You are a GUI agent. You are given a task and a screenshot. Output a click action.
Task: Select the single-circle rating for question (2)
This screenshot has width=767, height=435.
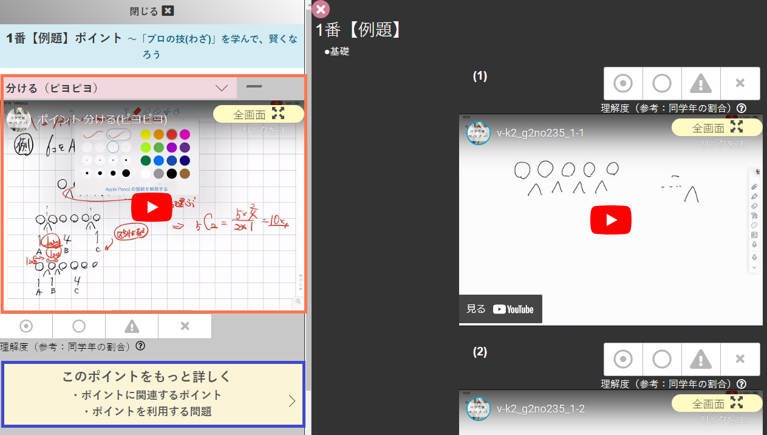tap(662, 359)
